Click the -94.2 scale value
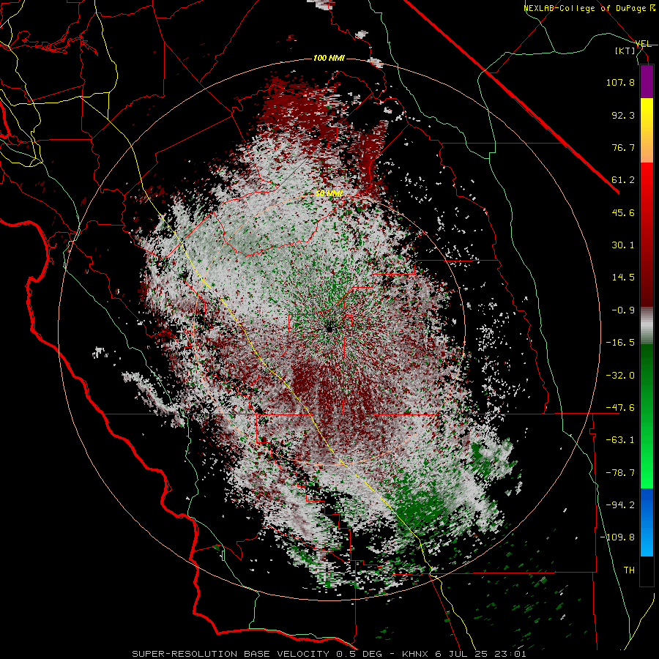659x659 pixels. [620, 505]
